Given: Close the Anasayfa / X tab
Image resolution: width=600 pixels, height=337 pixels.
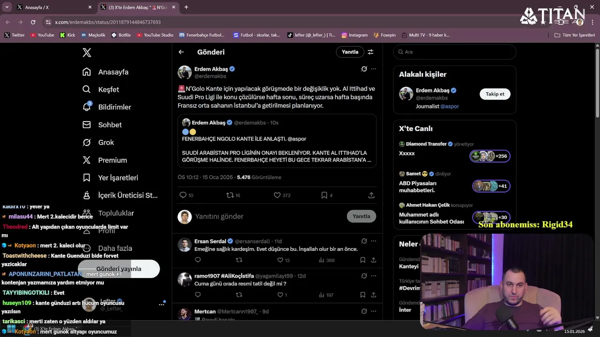Looking at the screenshot, I should (x=90, y=7).
